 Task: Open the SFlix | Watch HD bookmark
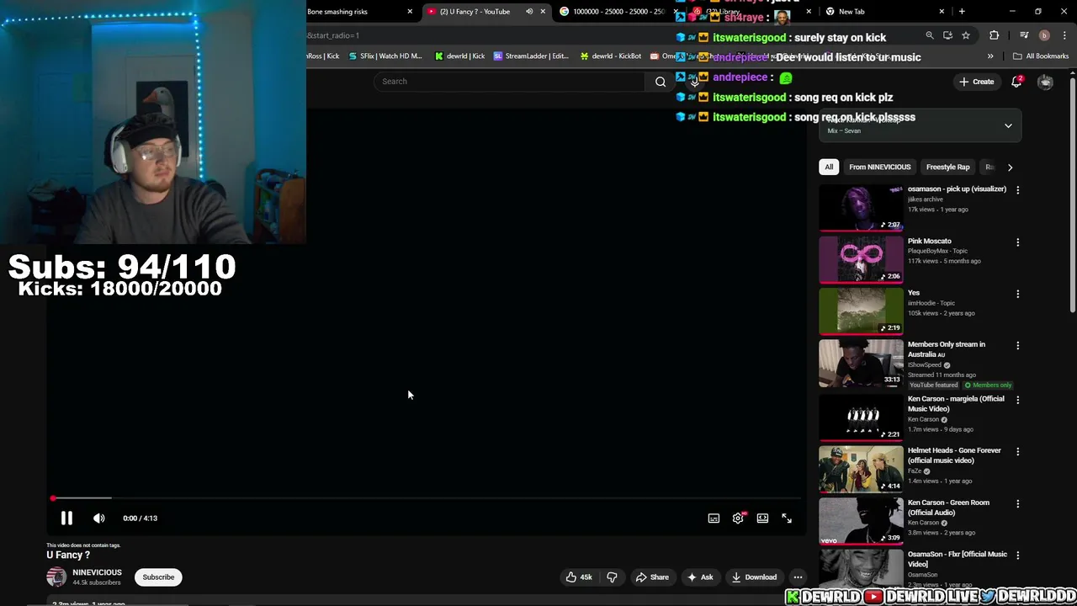pyautogui.click(x=385, y=56)
